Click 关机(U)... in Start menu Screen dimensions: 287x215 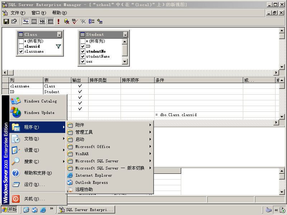click(38, 199)
